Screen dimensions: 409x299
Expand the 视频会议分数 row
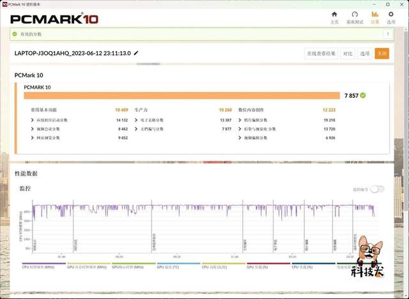pyautogui.click(x=33, y=128)
